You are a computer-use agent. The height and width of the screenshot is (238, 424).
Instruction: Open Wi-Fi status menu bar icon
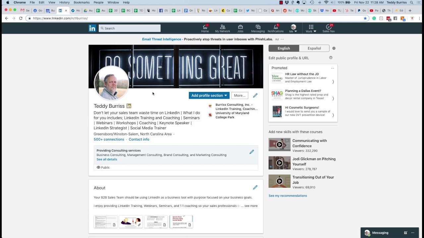[x=326, y=2]
